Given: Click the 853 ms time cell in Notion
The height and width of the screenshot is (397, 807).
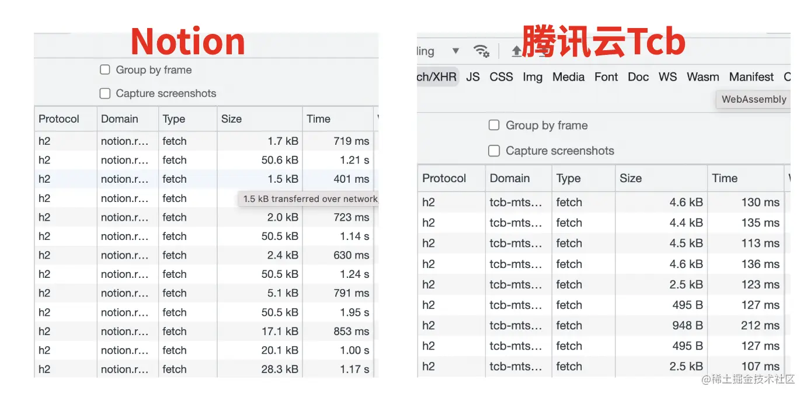Looking at the screenshot, I should pos(338,331).
